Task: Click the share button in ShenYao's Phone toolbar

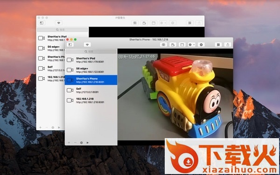Action: point(228,45)
